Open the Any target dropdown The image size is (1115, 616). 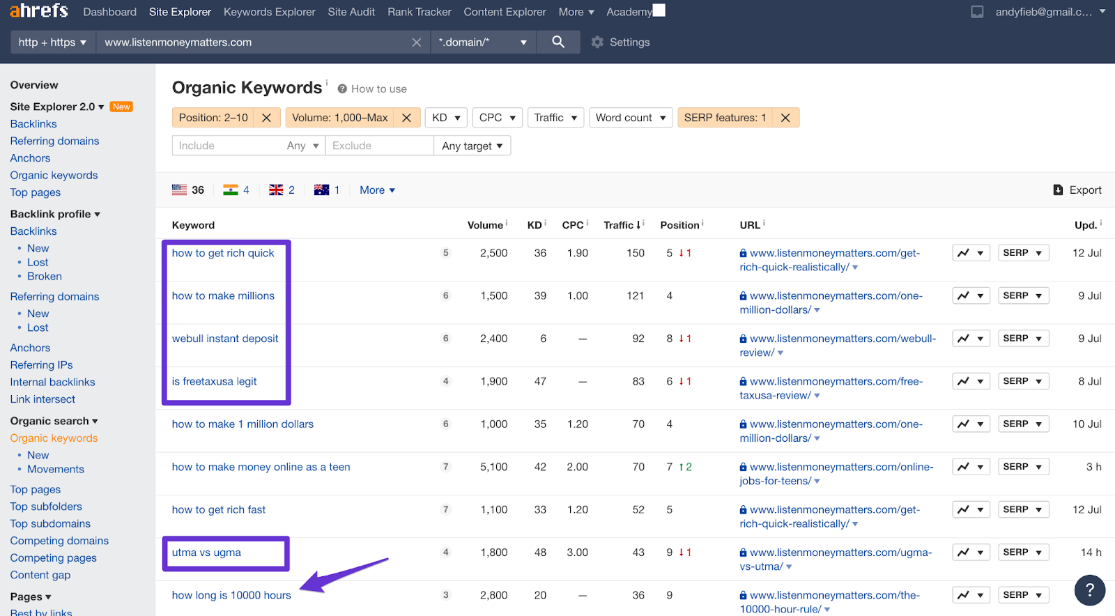click(x=472, y=146)
